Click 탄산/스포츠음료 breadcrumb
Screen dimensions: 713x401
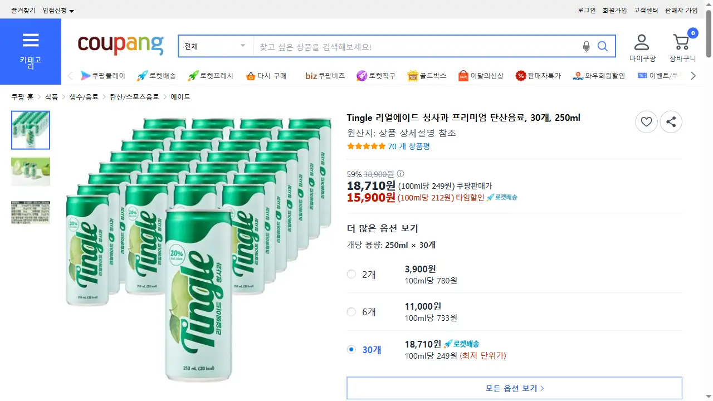tap(134, 97)
